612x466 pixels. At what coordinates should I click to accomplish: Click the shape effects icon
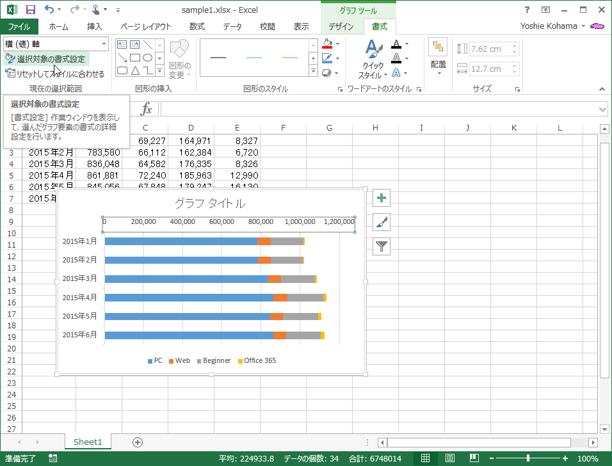tap(327, 73)
